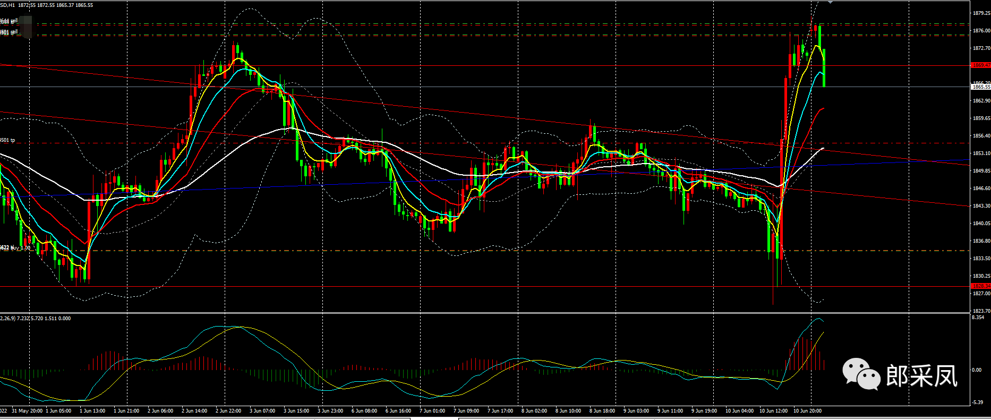991x420 pixels.
Task: Click the 8.354 MACD scale value
Action: [x=978, y=318]
